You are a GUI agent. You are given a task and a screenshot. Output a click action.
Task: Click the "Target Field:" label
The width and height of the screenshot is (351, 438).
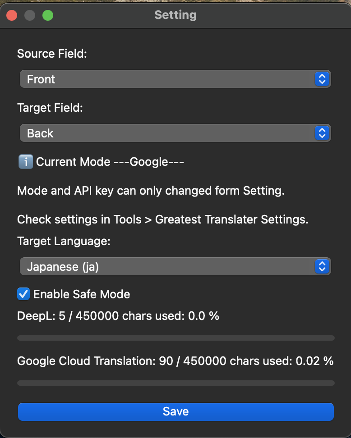click(x=50, y=108)
